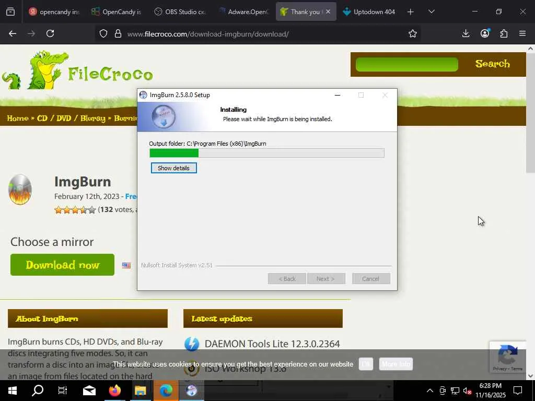Open the Windows Start menu
Image resolution: width=535 pixels, height=401 pixels.
point(13,391)
